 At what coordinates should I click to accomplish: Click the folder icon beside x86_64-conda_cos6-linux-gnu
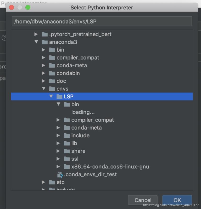(x=67, y=167)
